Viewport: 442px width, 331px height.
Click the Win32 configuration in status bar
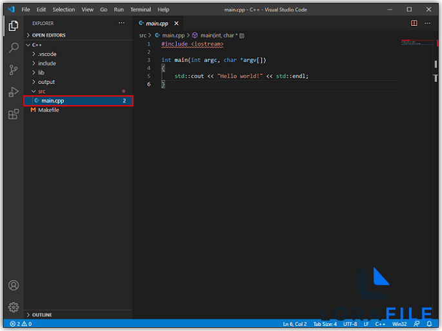pos(399,324)
